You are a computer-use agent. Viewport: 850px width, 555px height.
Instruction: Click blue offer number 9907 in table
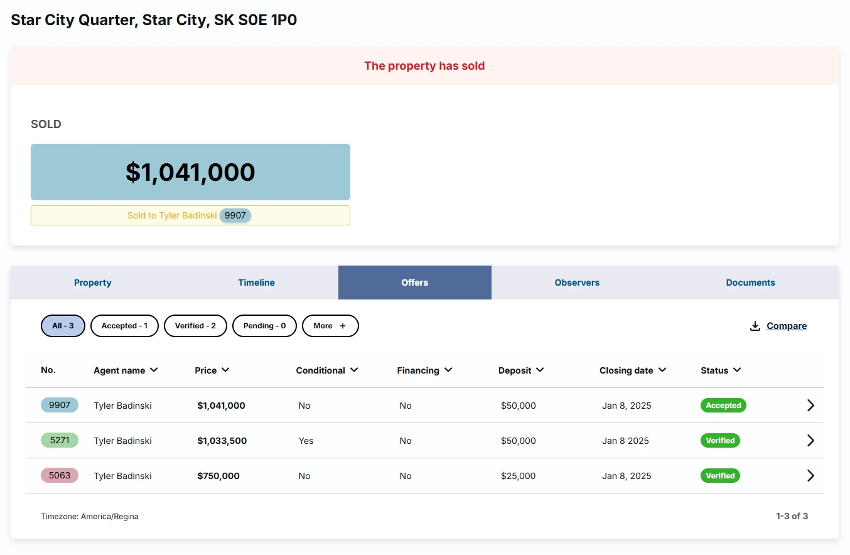tap(60, 405)
